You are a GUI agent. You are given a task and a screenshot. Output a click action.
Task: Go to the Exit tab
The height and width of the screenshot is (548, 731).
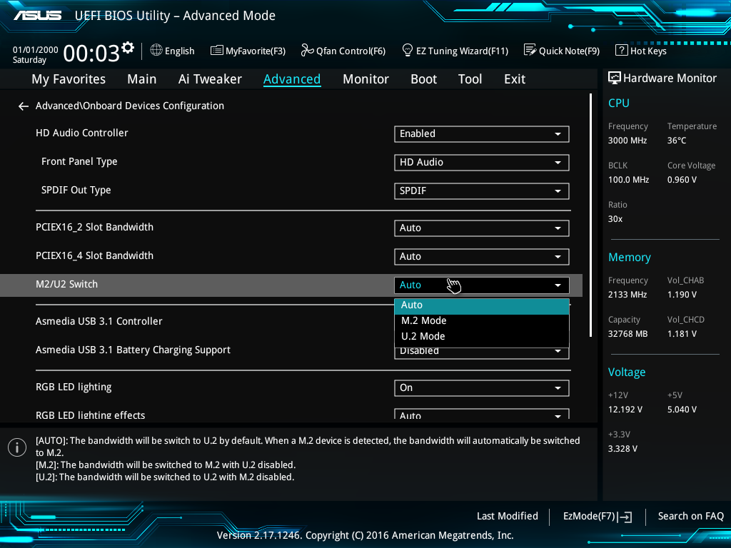coord(515,79)
